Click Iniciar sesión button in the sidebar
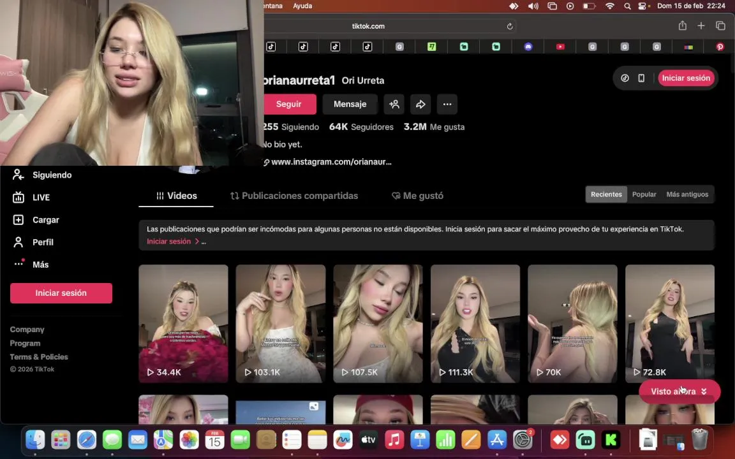This screenshot has height=459, width=735. pos(61,293)
